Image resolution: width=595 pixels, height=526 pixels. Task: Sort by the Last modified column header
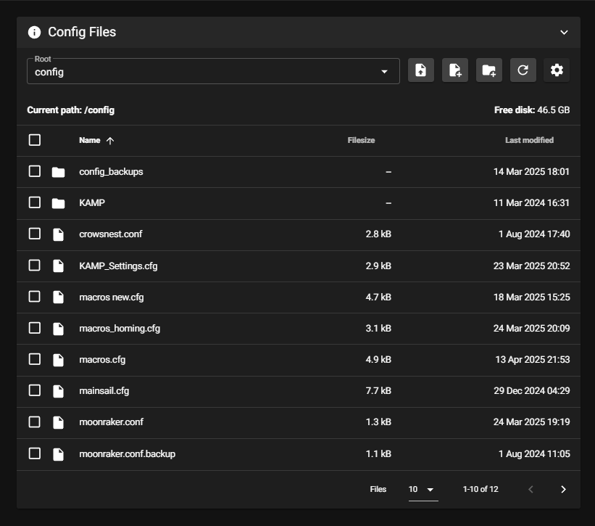pyautogui.click(x=529, y=141)
